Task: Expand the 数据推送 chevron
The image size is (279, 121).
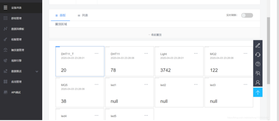Action: coord(37,72)
